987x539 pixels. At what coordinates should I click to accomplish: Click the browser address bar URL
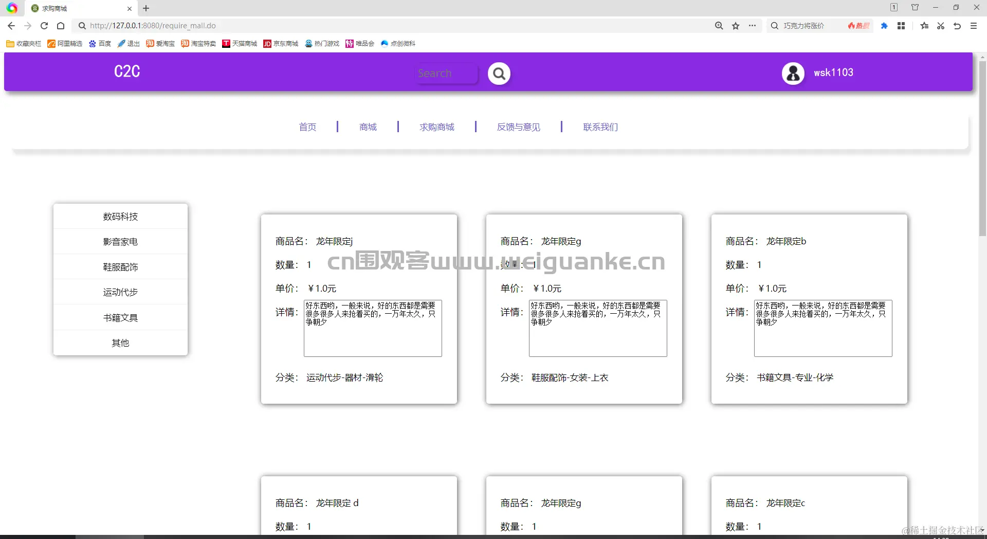[153, 26]
